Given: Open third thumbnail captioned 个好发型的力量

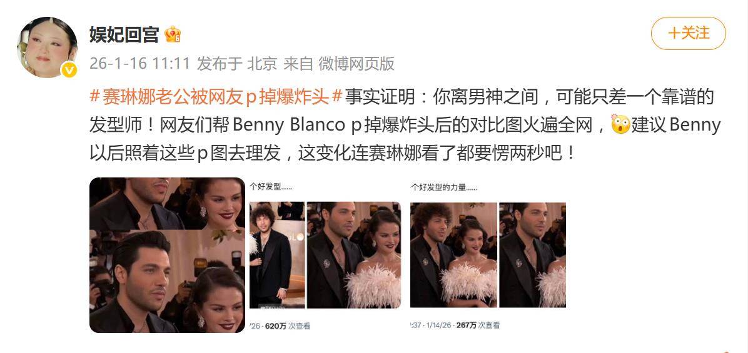Looking at the screenshot, I should tap(488, 255).
